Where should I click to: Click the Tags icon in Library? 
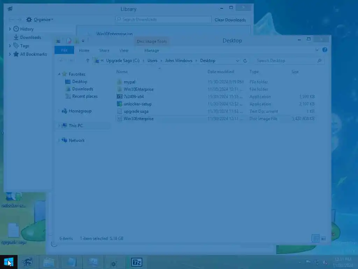16,46
